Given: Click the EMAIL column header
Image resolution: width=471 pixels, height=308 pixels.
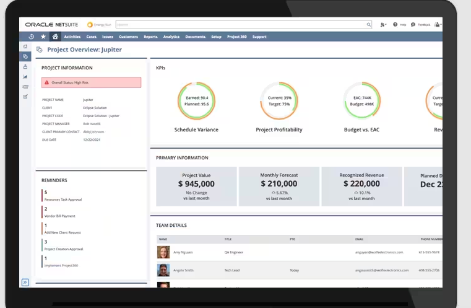Looking at the screenshot, I should (x=359, y=239).
